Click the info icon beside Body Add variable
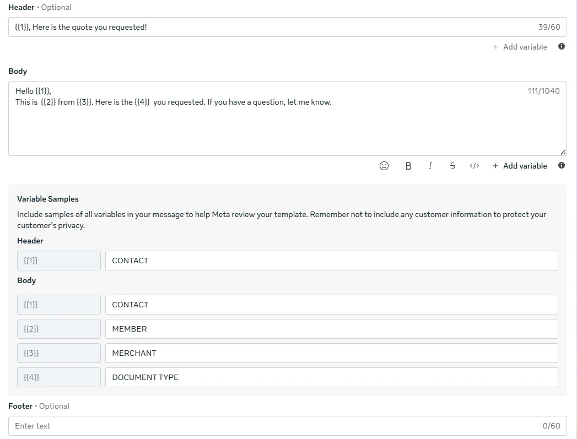Screen dimensions: 577x439 click(x=561, y=165)
